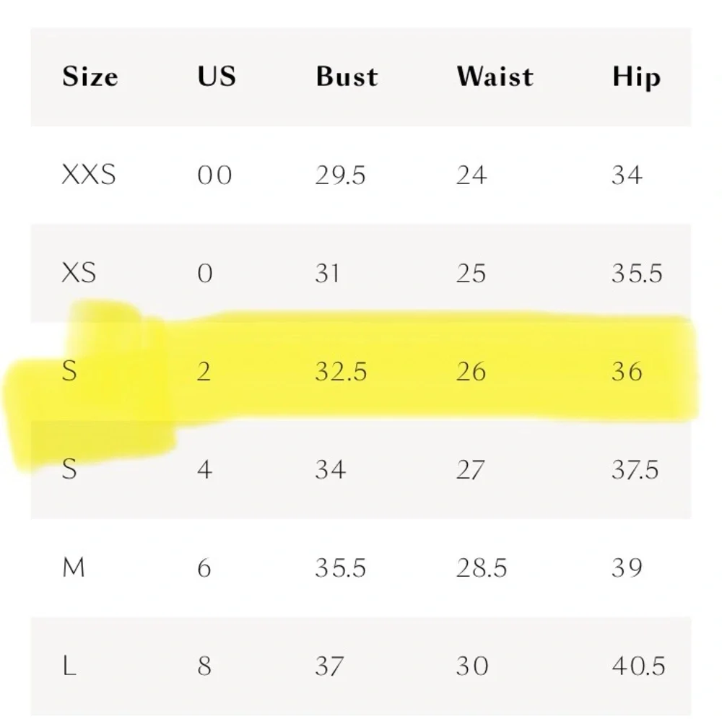Click the highlighted hip value 36
Screen dimensions: 722x722
point(627,372)
